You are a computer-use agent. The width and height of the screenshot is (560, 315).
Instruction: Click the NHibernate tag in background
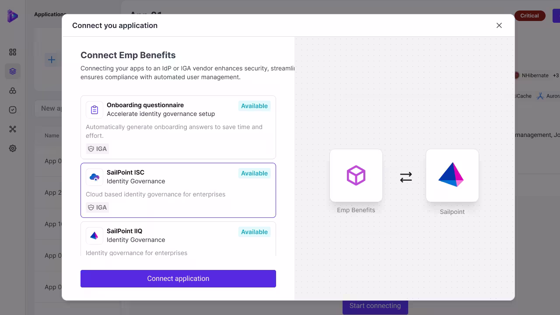pos(531,75)
